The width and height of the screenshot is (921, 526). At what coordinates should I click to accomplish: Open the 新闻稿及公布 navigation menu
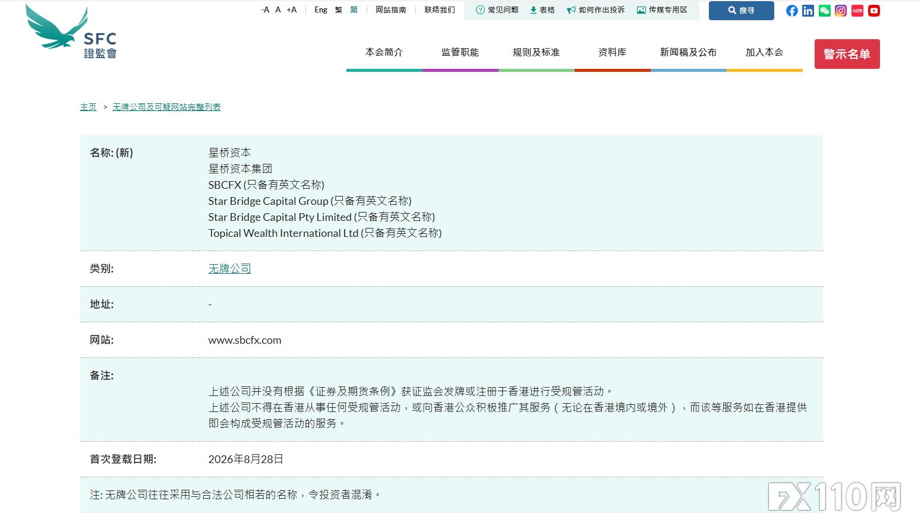(x=689, y=53)
